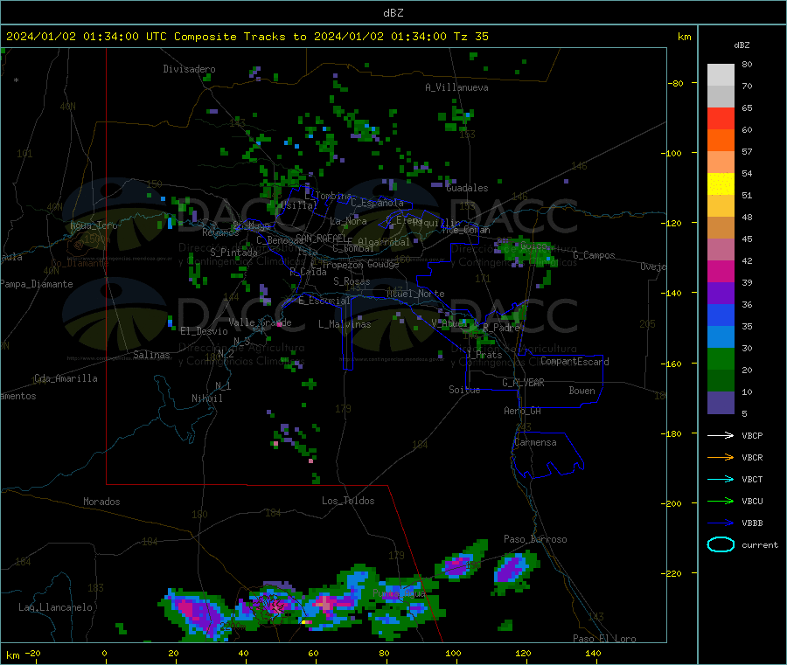This screenshot has width=787, height=665.
Task: Click the Bowen location label
Action: pos(582,391)
